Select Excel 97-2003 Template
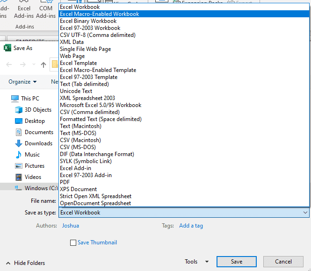The width and height of the screenshot is (311, 271). coord(184,77)
